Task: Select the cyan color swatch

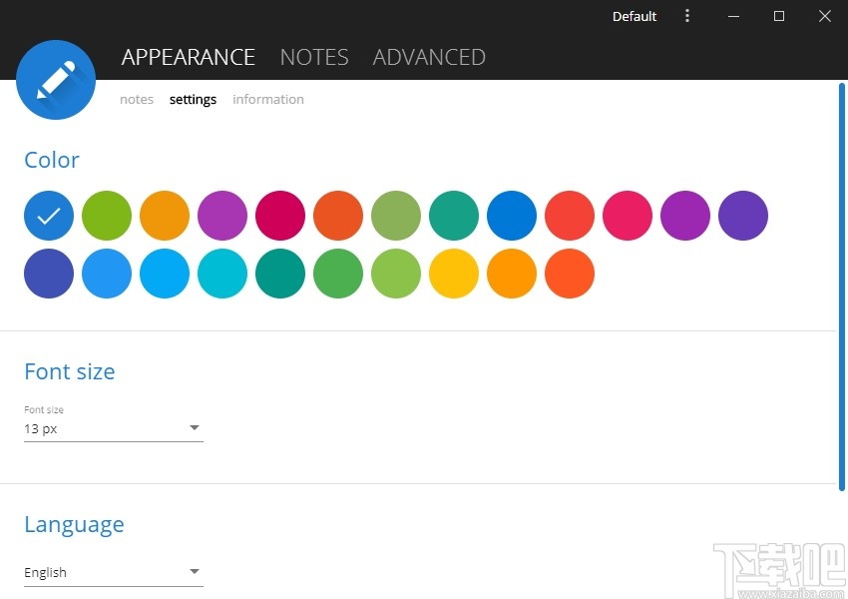Action: click(222, 274)
